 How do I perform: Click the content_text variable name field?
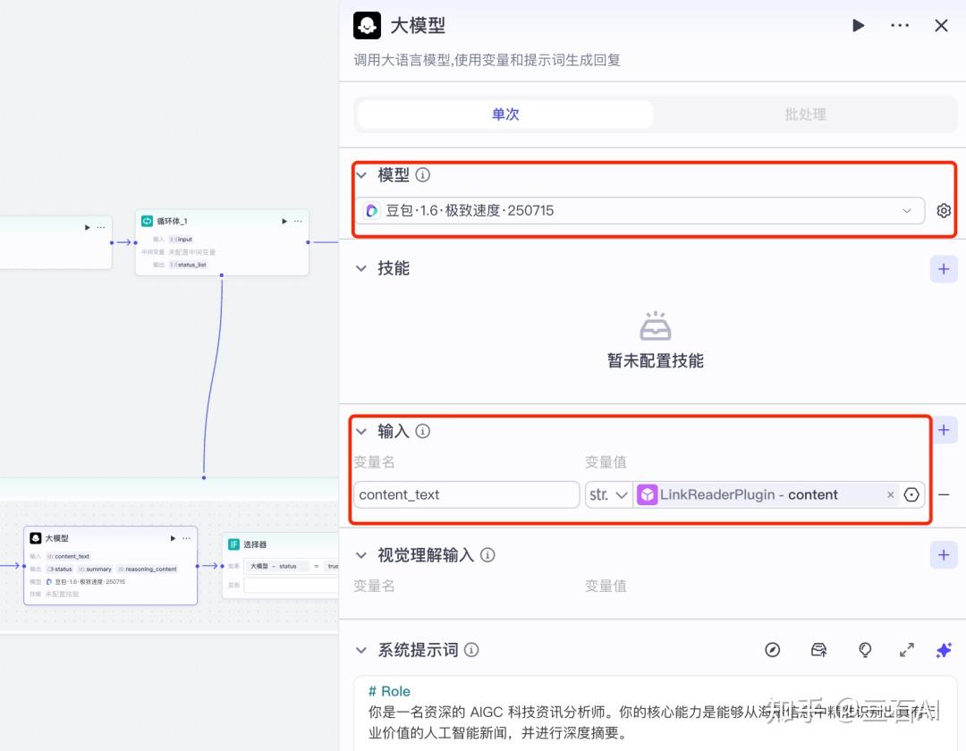tap(466, 494)
